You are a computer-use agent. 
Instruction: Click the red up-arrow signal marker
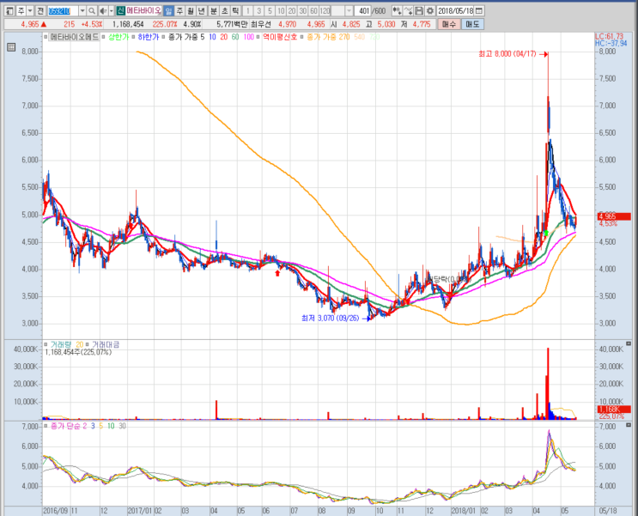coord(277,273)
